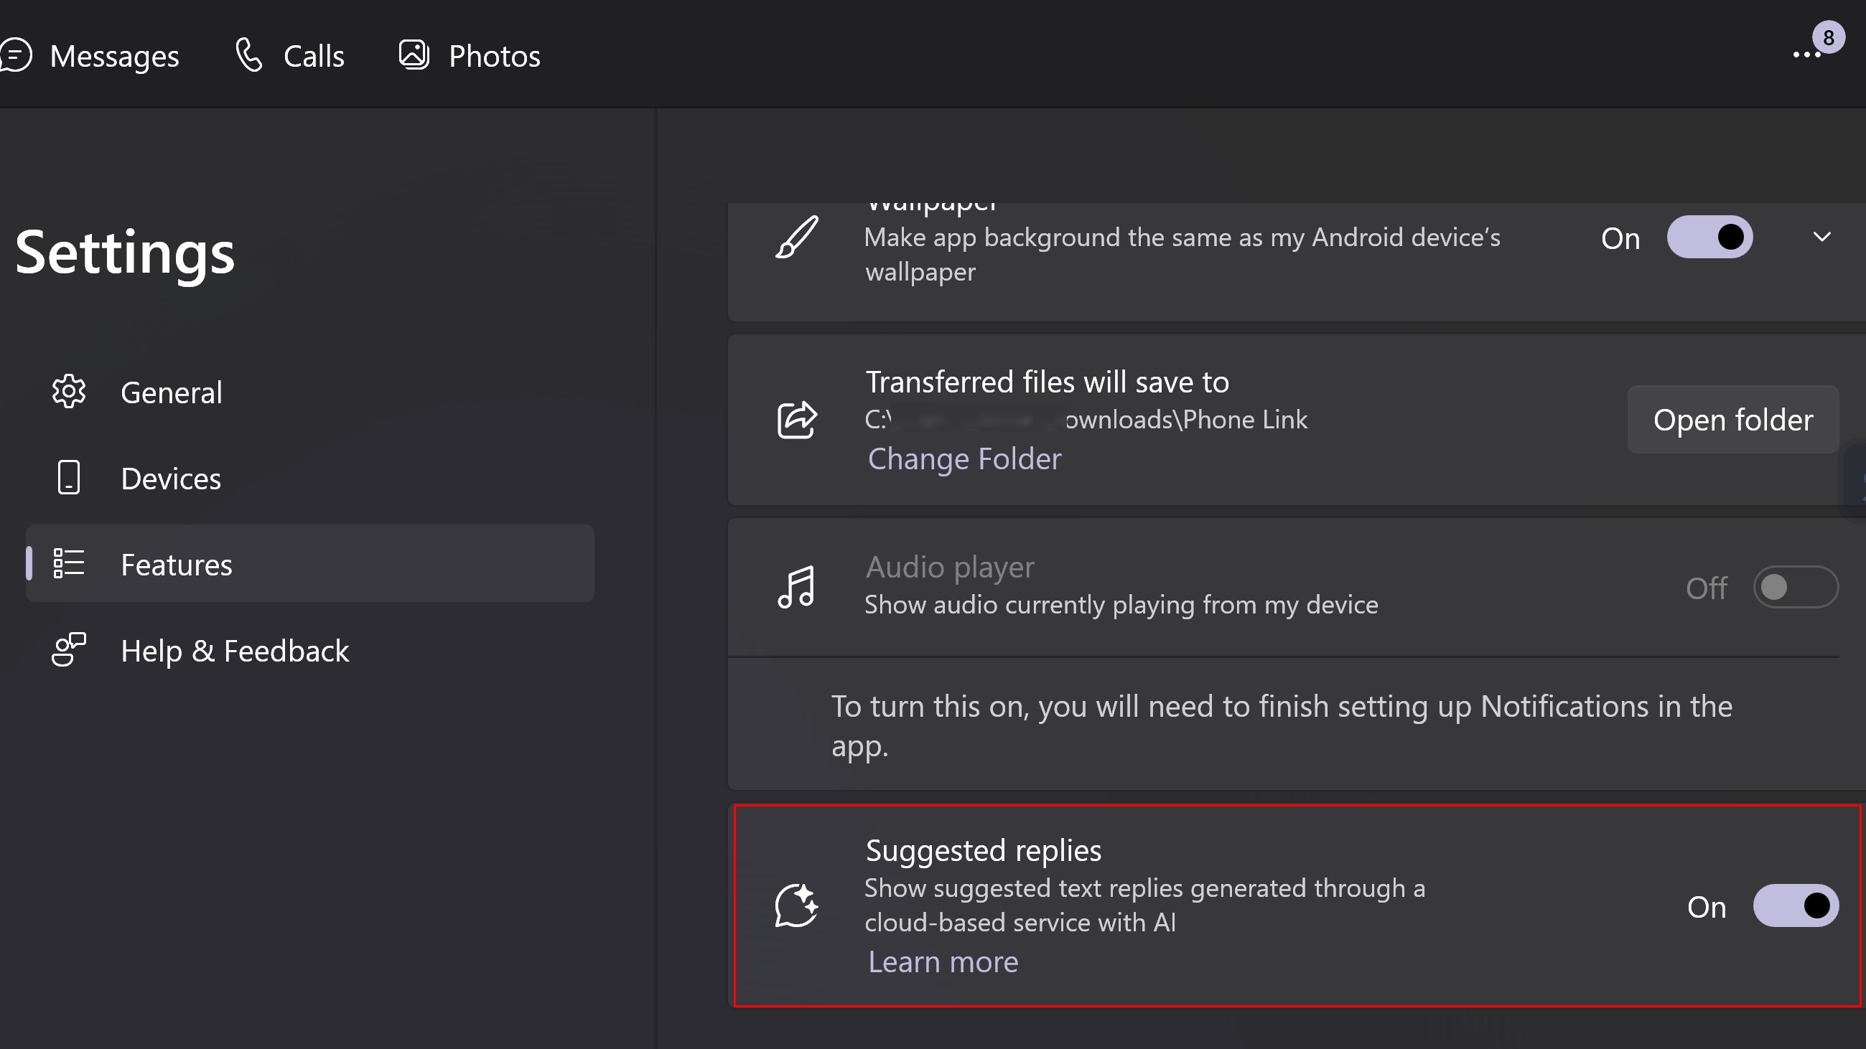The height and width of the screenshot is (1049, 1866).
Task: Expand the Wallpaper setting chevron
Action: point(1822,237)
